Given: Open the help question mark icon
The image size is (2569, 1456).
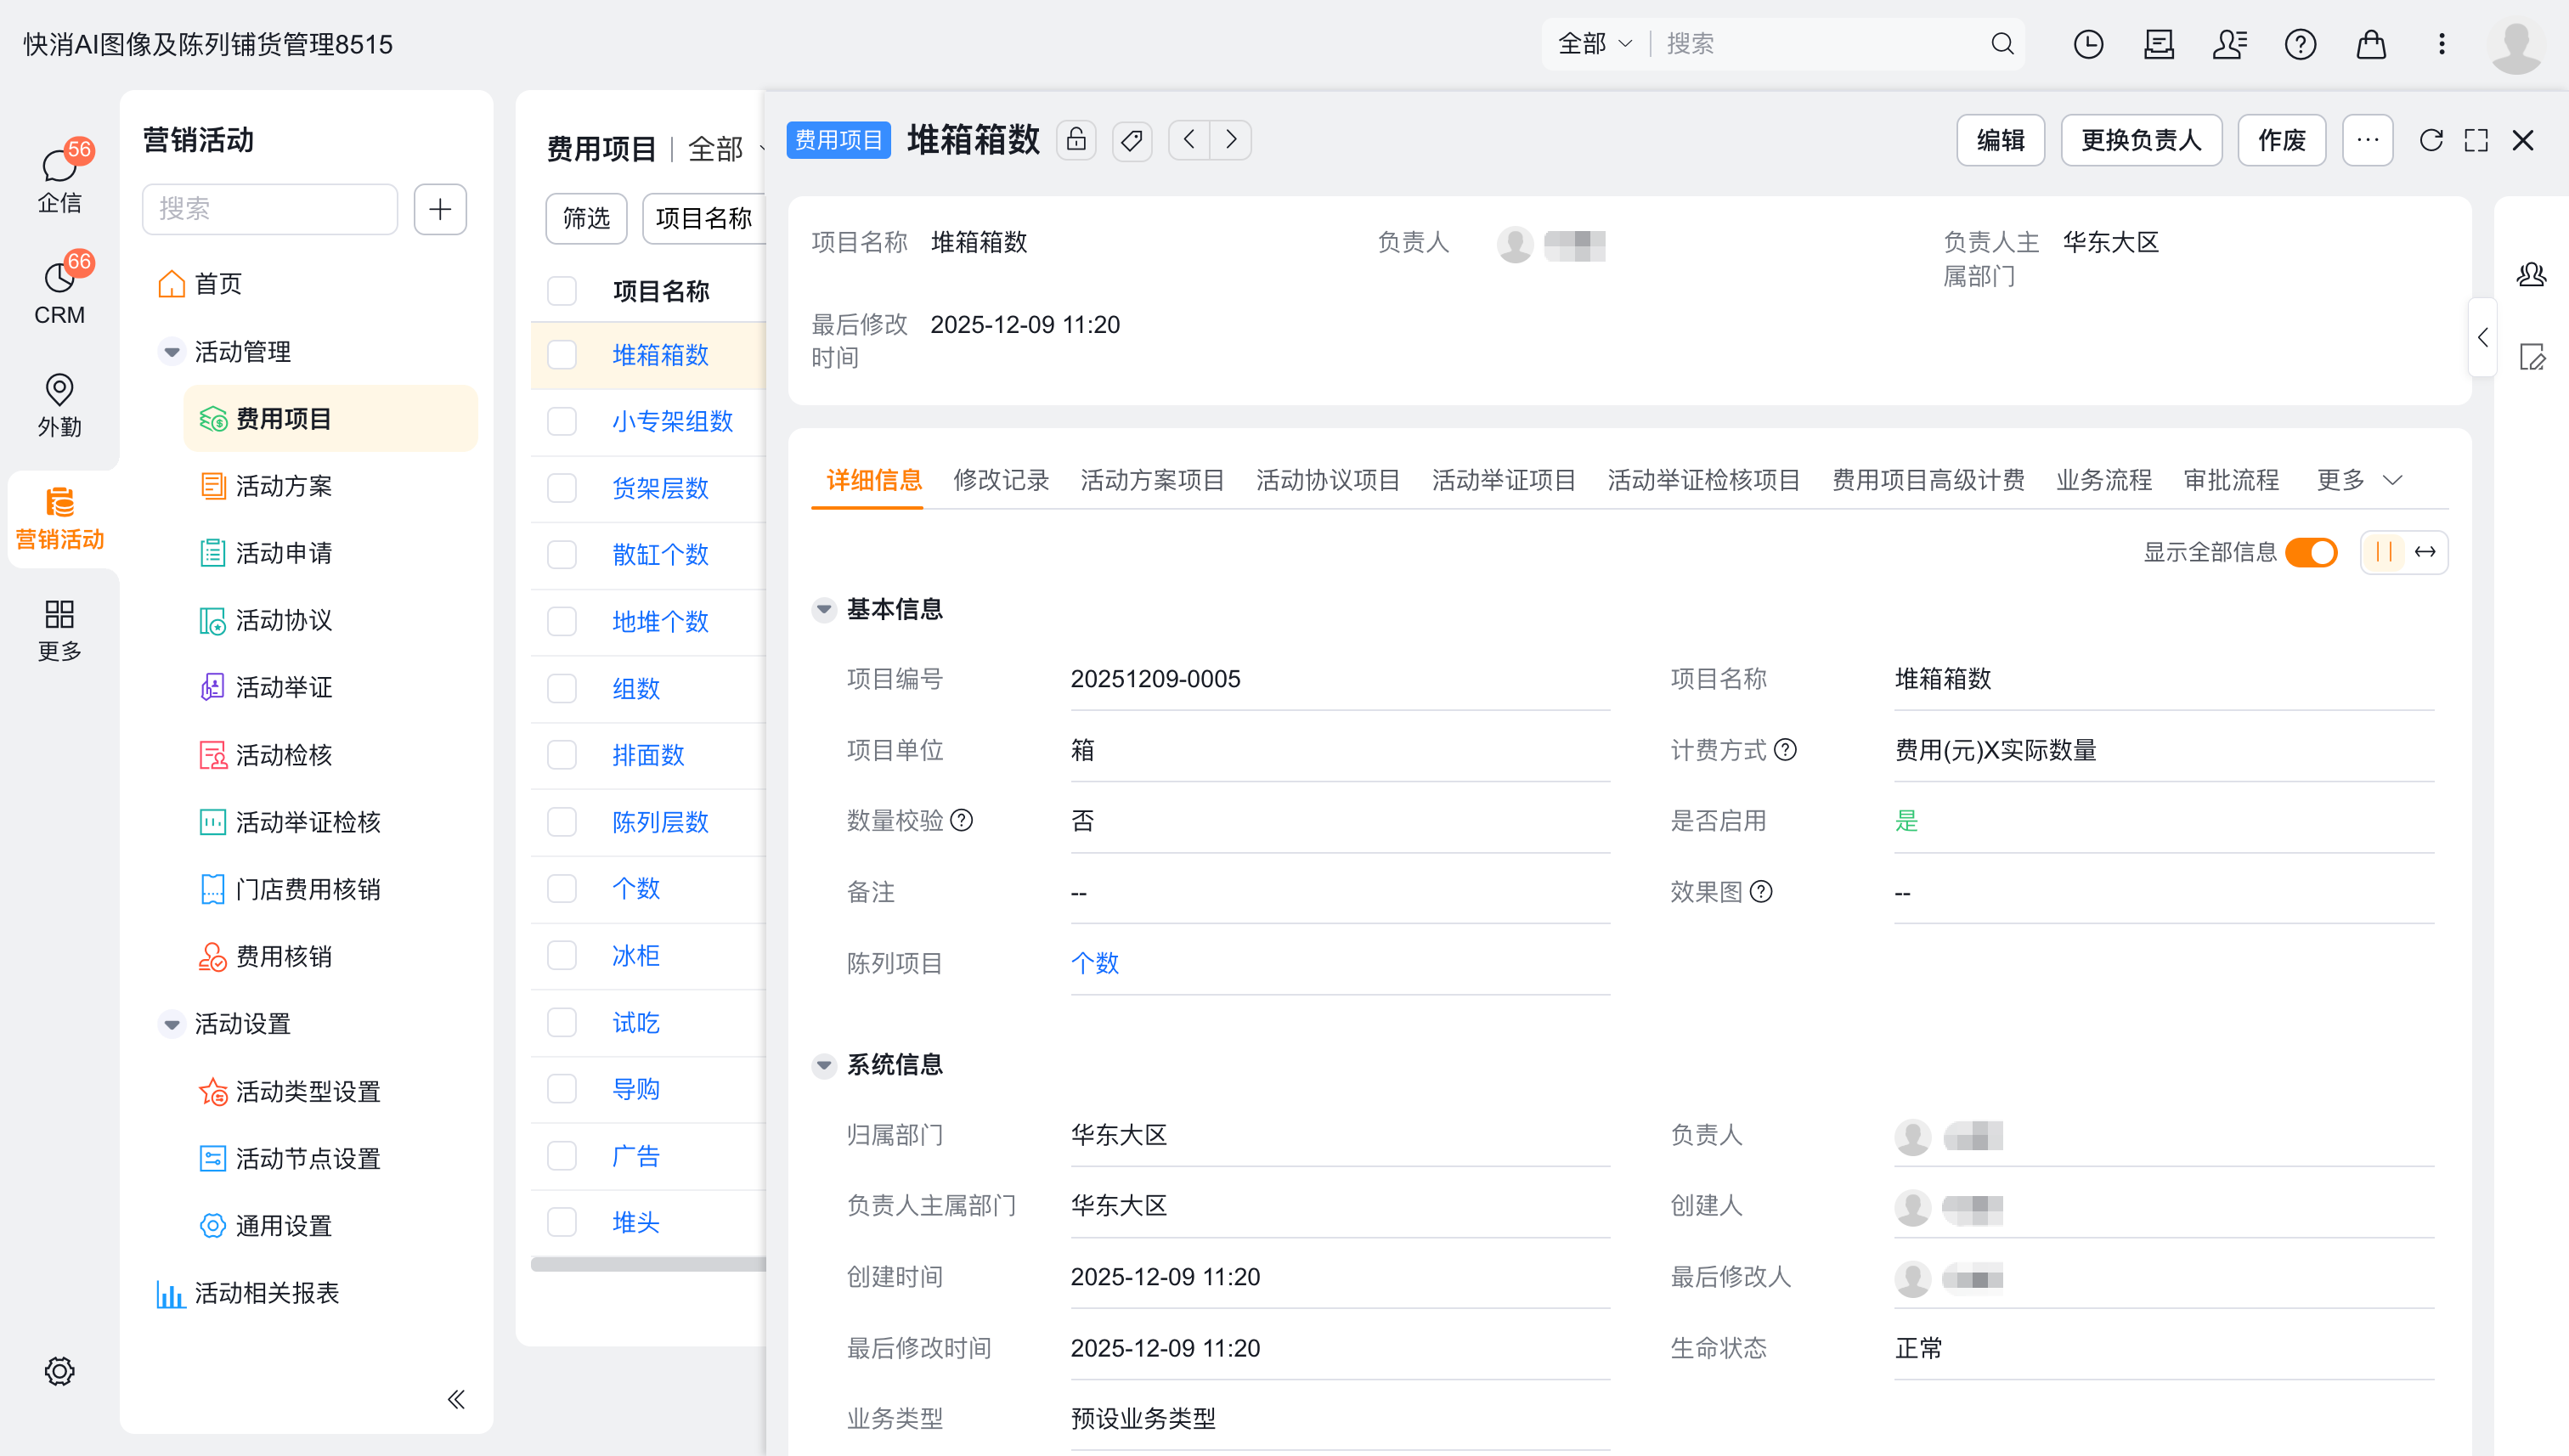Looking at the screenshot, I should [x=2300, y=44].
